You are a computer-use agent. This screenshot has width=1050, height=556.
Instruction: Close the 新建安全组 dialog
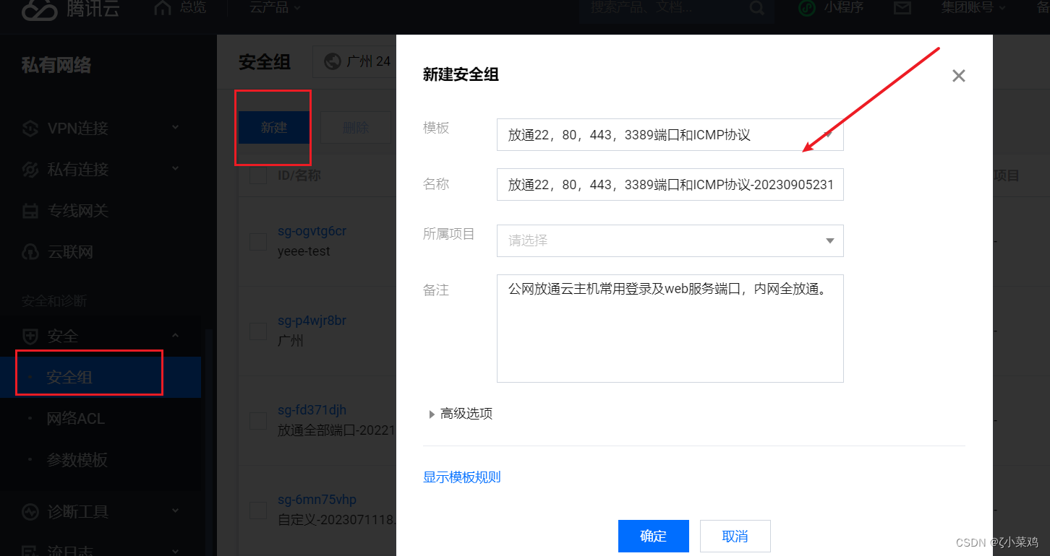[959, 76]
